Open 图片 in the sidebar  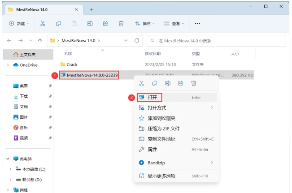point(21,117)
